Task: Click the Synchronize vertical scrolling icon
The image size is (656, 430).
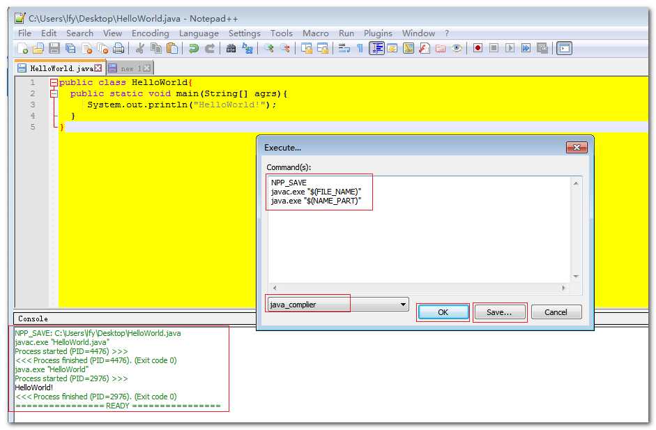Action: click(x=307, y=49)
